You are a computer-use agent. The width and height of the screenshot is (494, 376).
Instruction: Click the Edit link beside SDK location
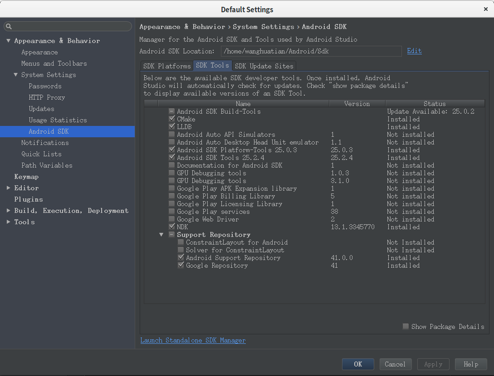tap(414, 51)
